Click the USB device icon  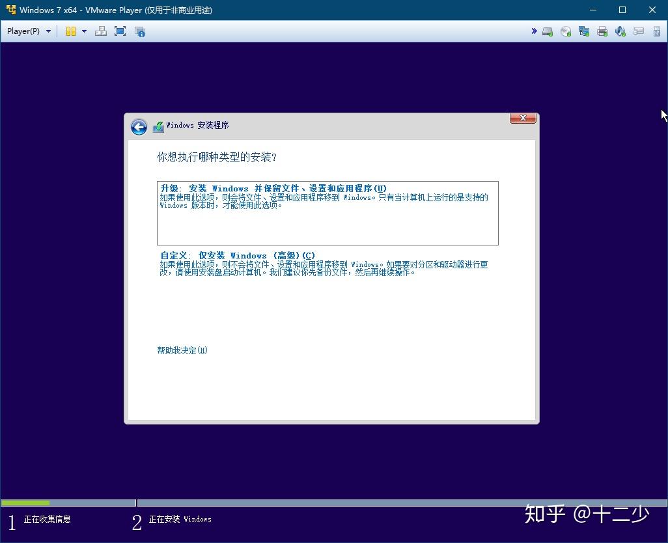click(x=657, y=31)
